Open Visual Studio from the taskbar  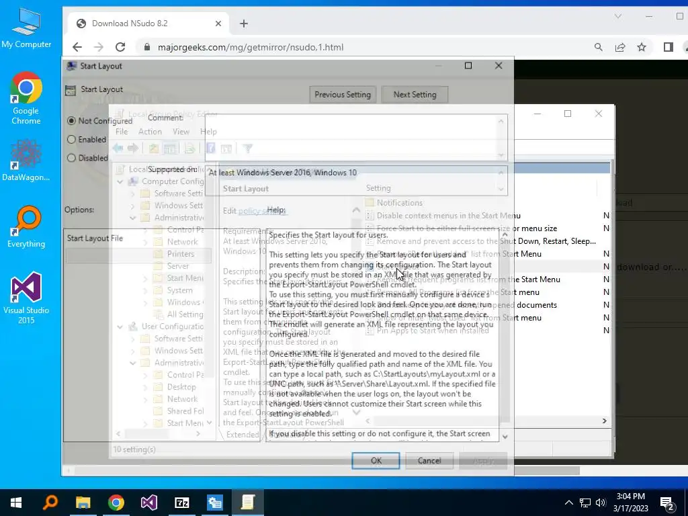pos(148,503)
